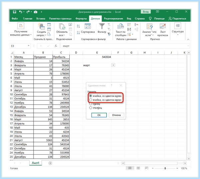Switch to Page Layout view icon
Viewport: 200px width, 179px height.
pos(138,168)
